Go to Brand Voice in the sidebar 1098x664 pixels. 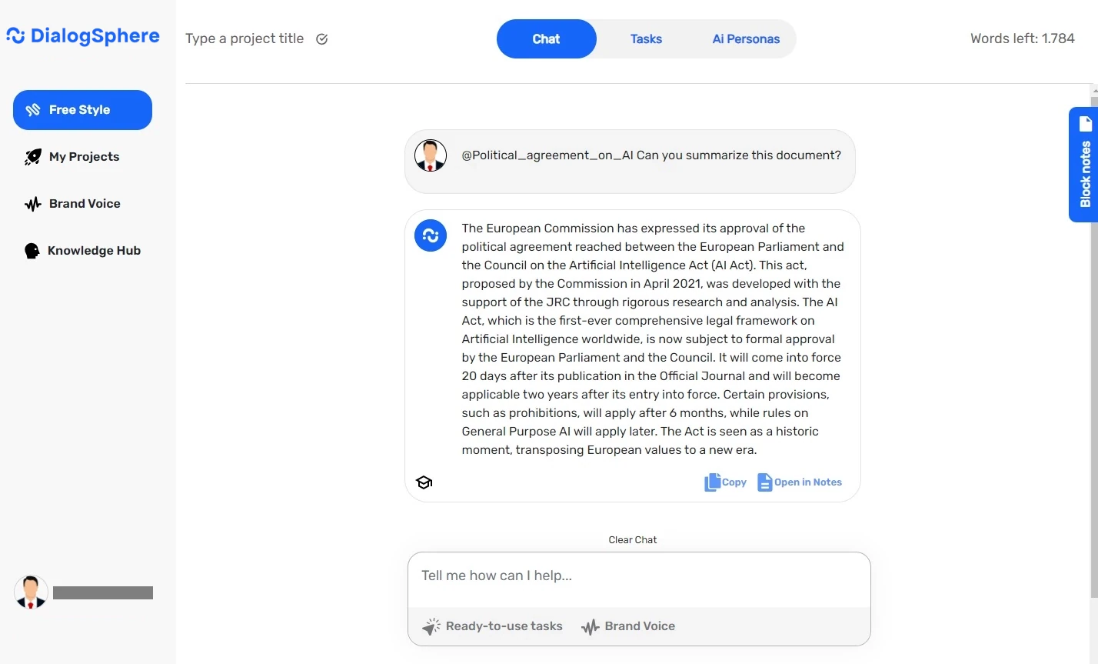[x=83, y=204]
